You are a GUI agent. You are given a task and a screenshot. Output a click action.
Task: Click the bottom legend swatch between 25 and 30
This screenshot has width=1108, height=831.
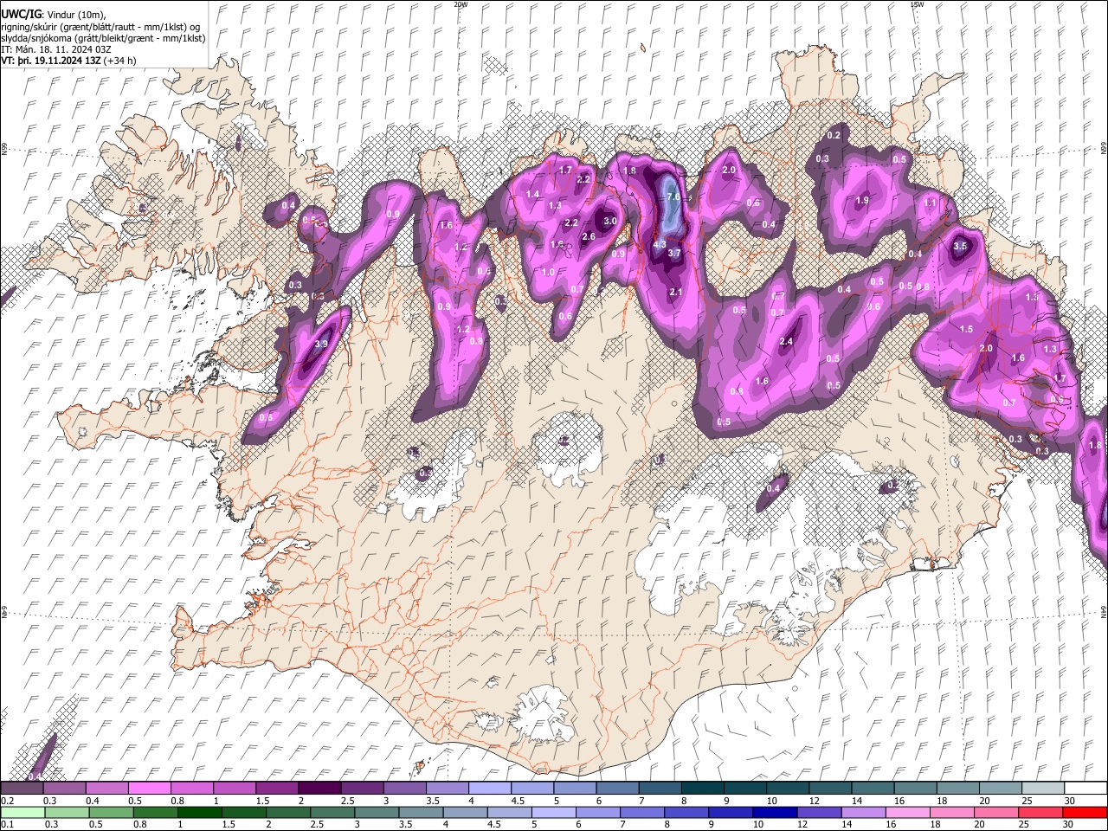click(1040, 812)
